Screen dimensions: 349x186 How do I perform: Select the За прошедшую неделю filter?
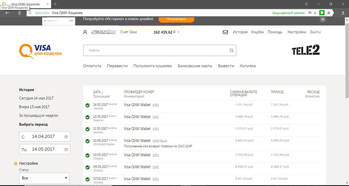click(x=39, y=115)
